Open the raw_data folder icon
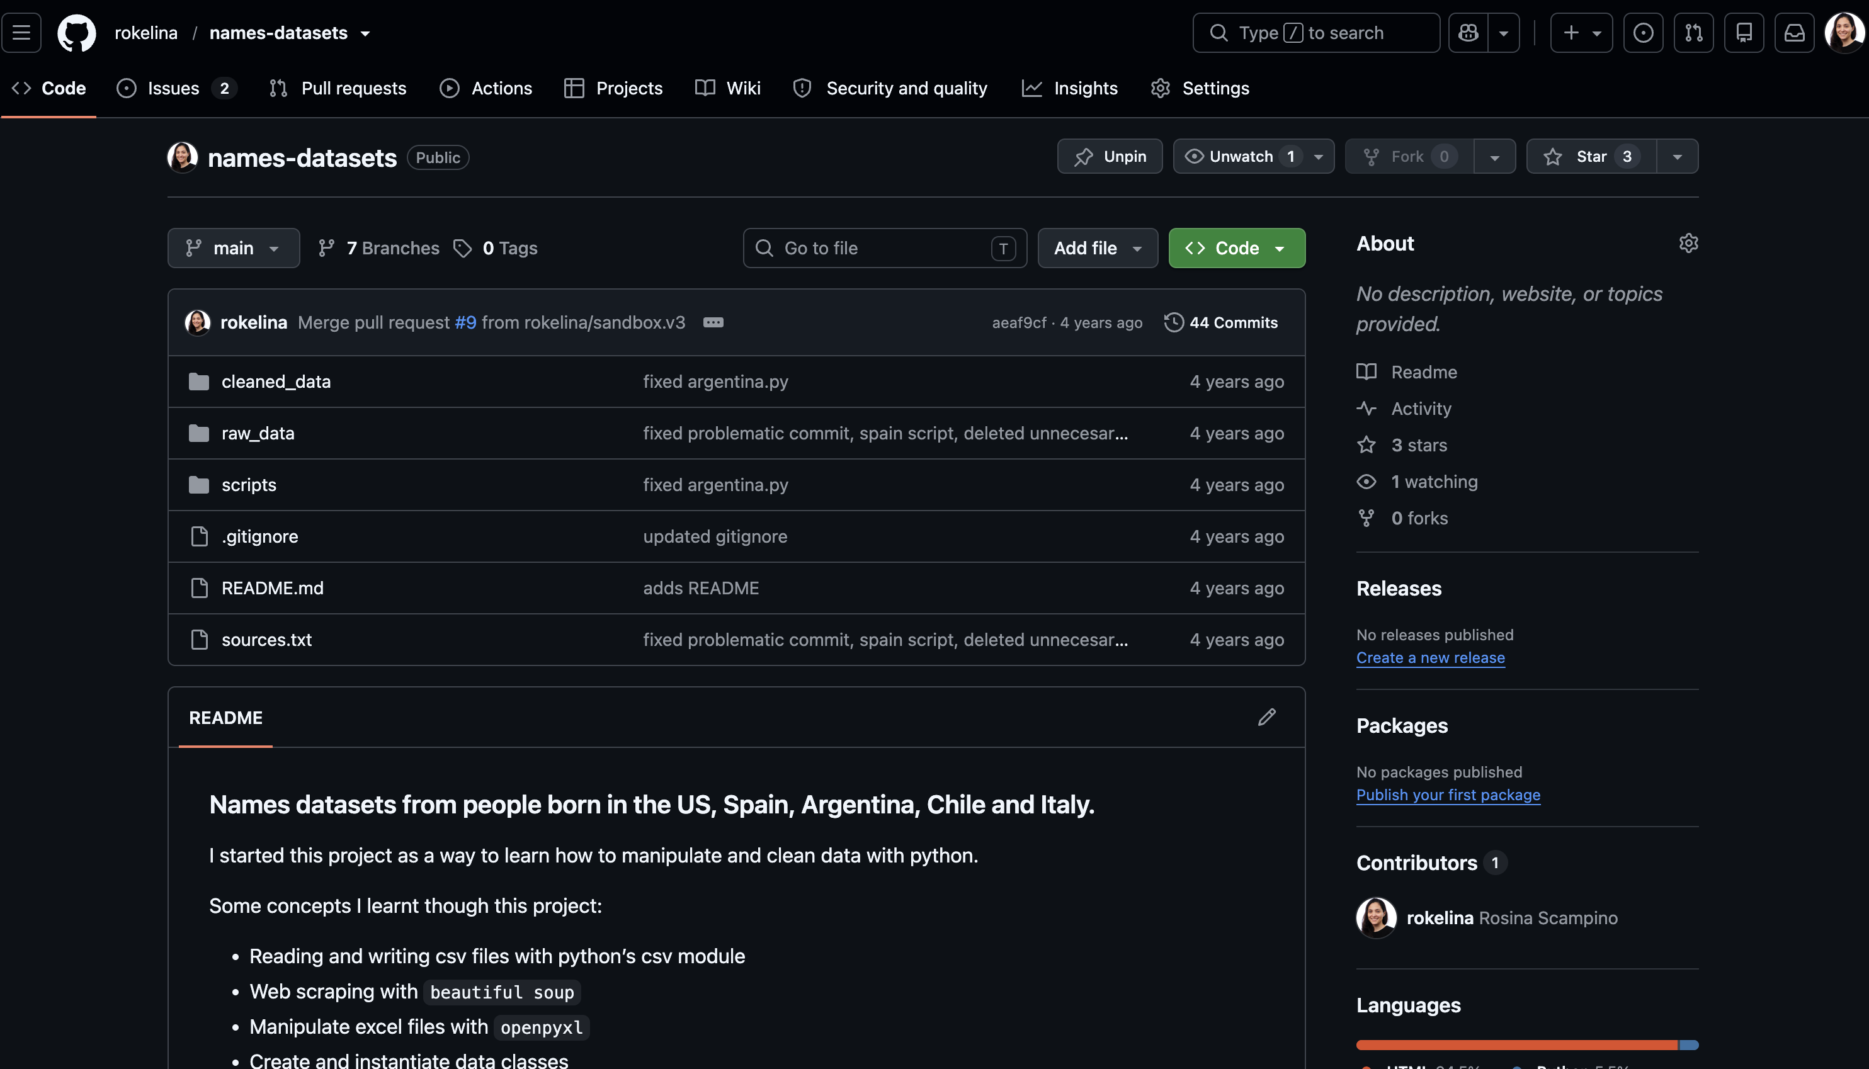 pos(199,433)
